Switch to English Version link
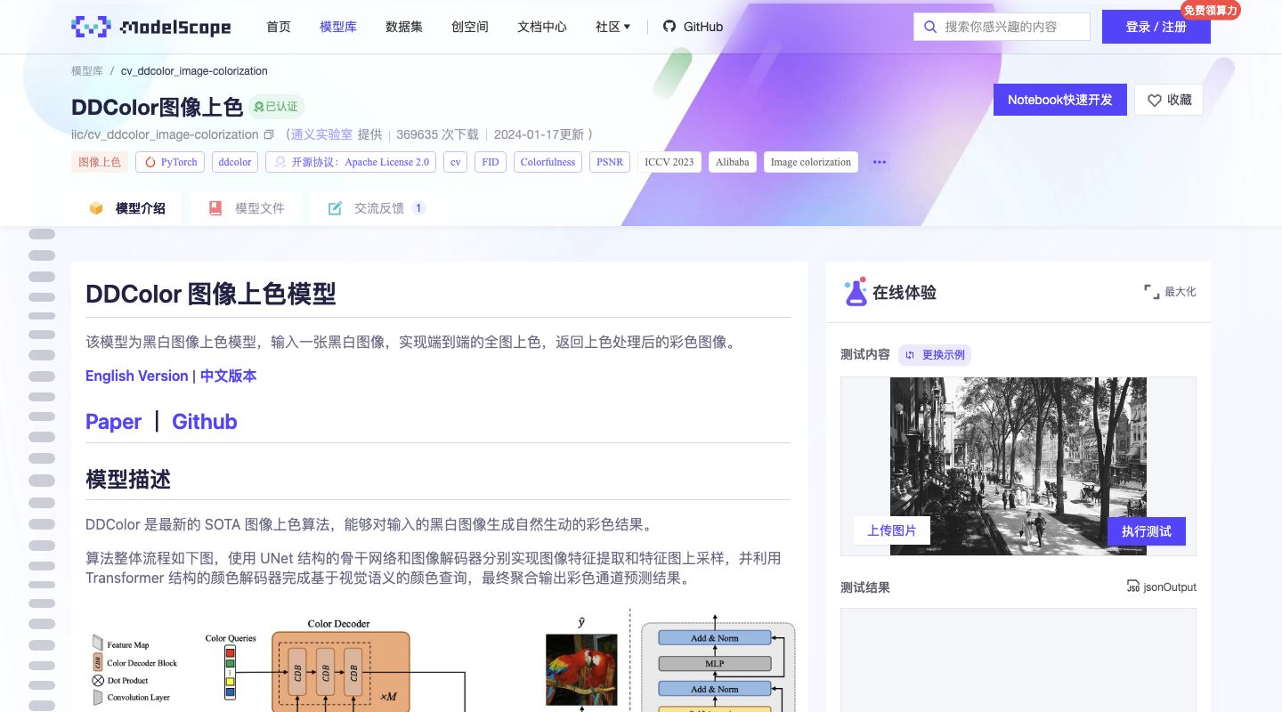The height and width of the screenshot is (712, 1282). 137,376
